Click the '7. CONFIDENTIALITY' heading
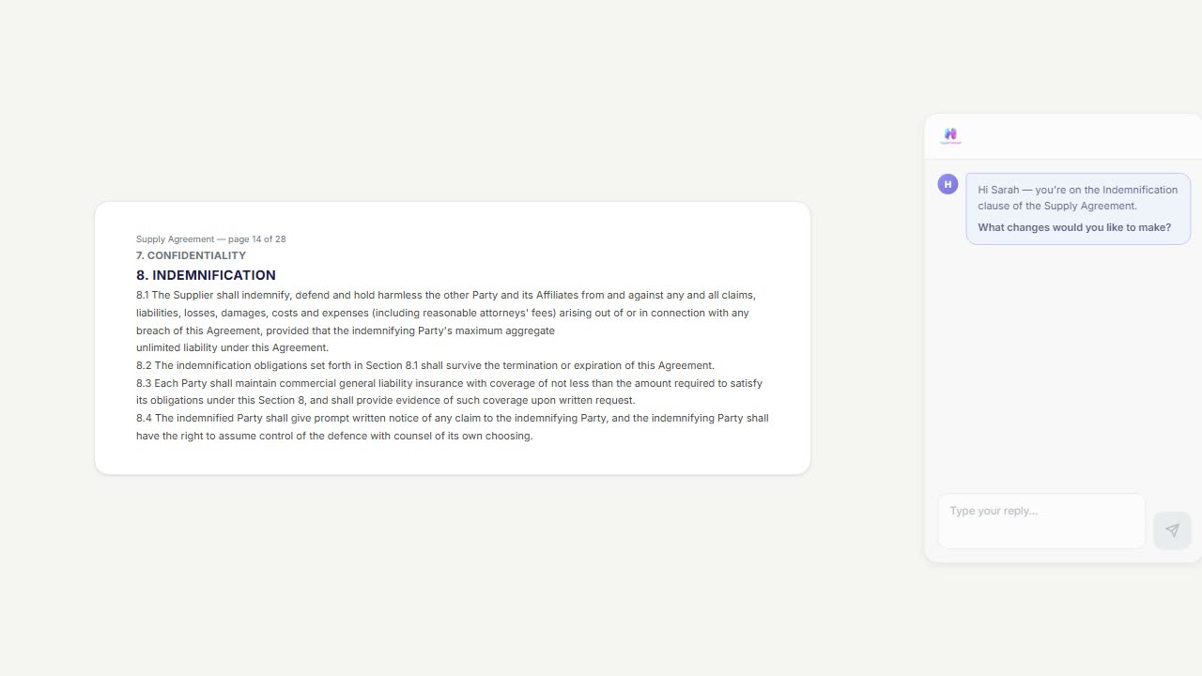 tap(191, 255)
